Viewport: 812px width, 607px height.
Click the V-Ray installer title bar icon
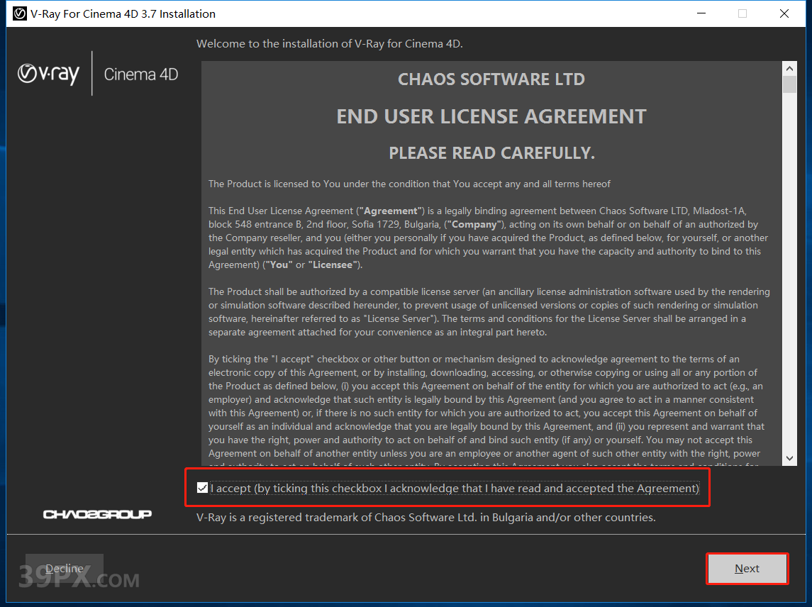[20, 13]
